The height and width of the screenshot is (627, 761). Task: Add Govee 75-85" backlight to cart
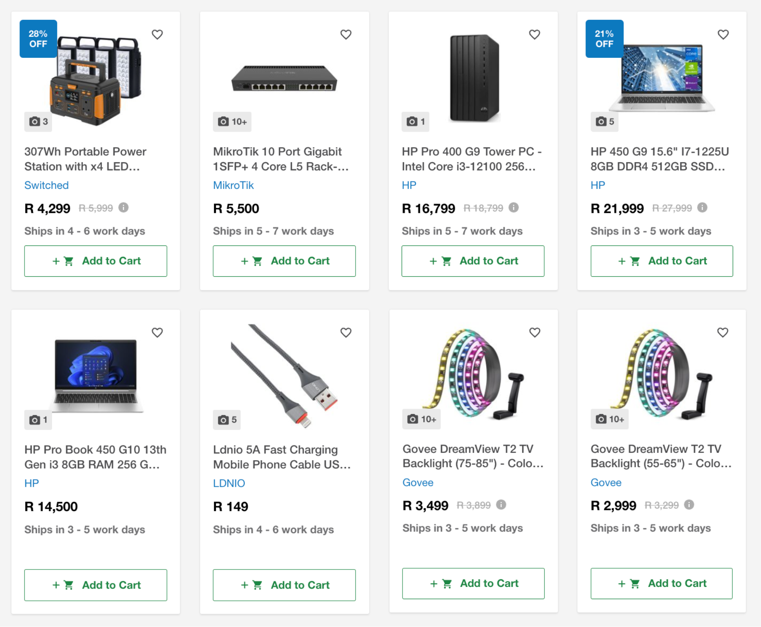pos(473,583)
